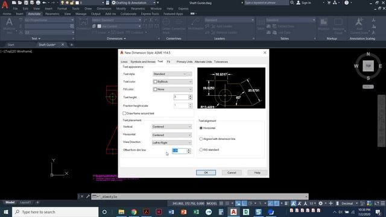The height and width of the screenshot is (217, 386).
Task: Click the Wipeout icon in Markup panel
Action: (x=323, y=22)
